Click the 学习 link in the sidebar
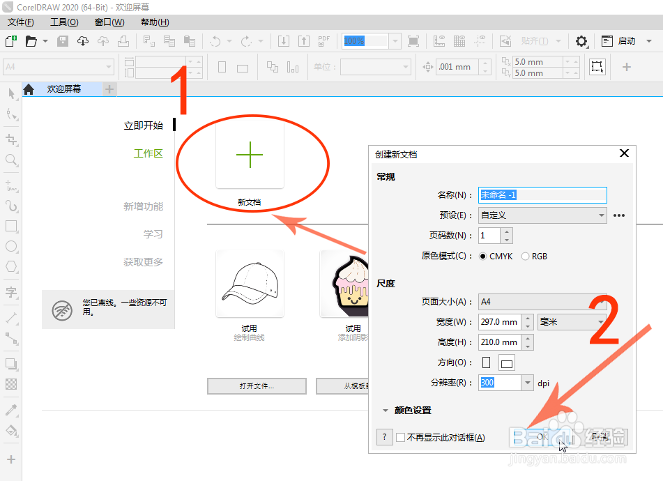 click(153, 234)
